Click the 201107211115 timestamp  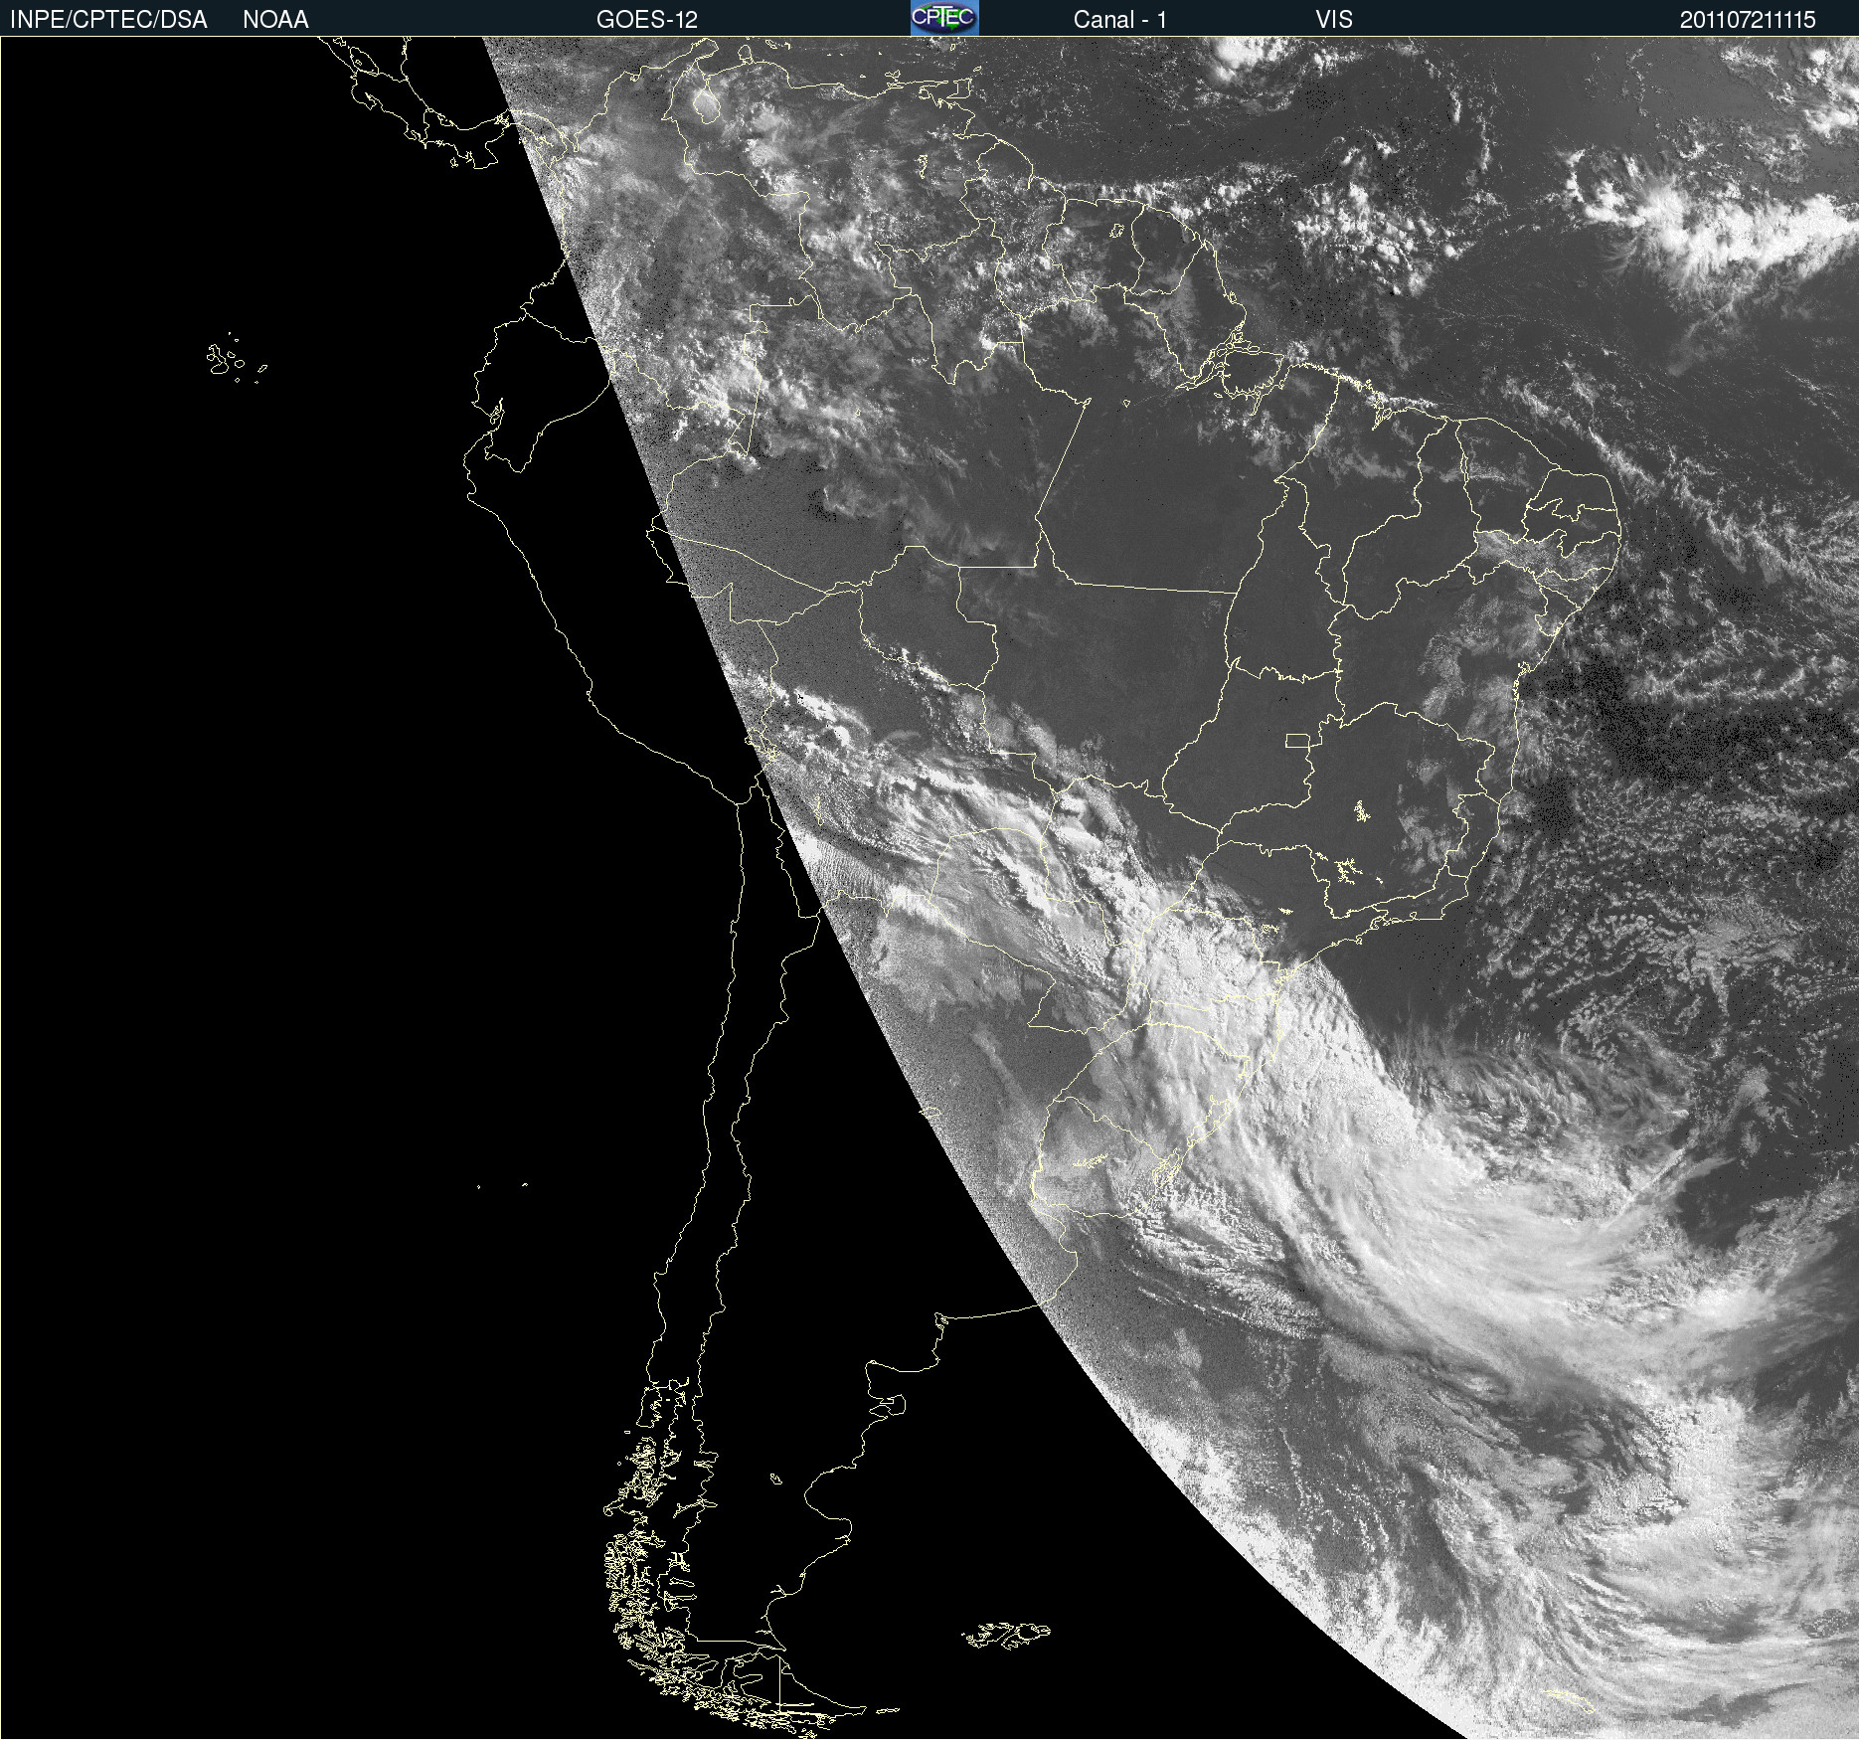(1748, 20)
